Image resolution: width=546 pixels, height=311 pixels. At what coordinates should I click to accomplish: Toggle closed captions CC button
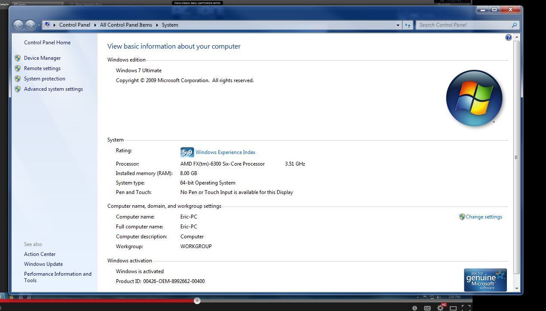[427, 308]
